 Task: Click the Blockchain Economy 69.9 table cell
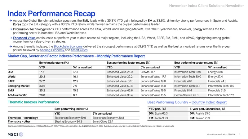point(70,118)
